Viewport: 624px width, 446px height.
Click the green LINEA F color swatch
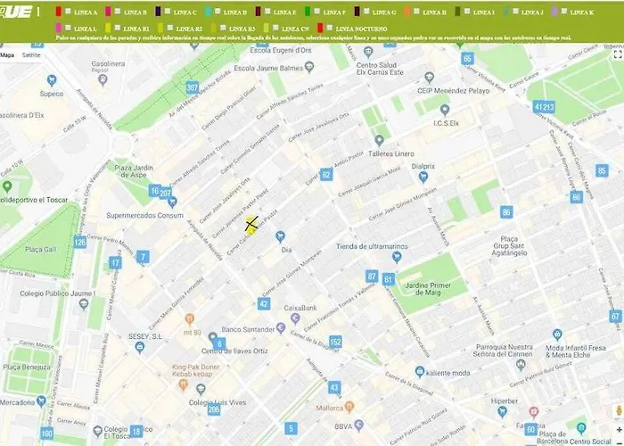tap(308, 12)
